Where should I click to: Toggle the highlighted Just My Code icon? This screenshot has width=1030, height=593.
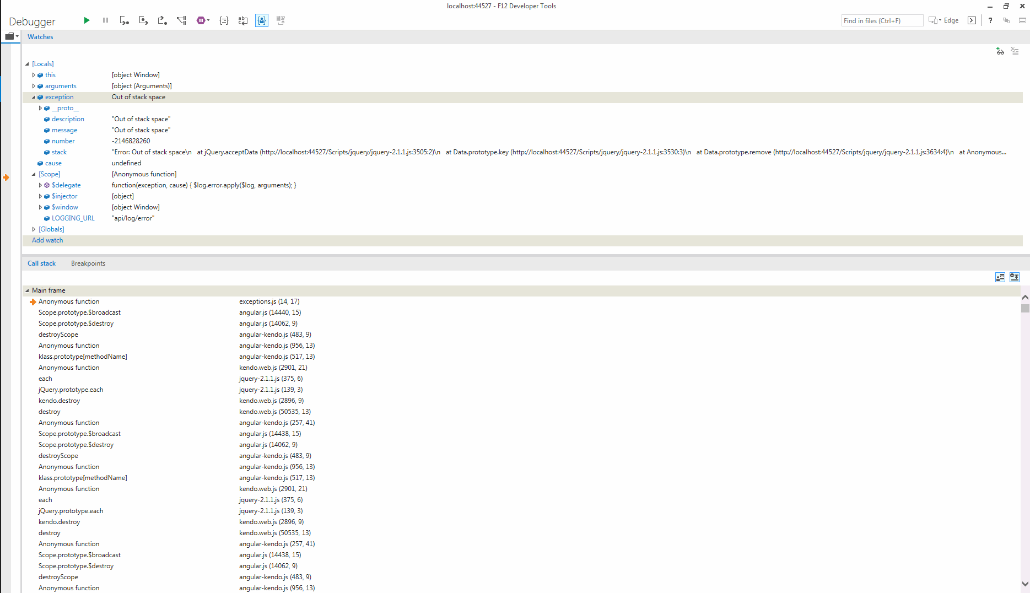pos(262,20)
